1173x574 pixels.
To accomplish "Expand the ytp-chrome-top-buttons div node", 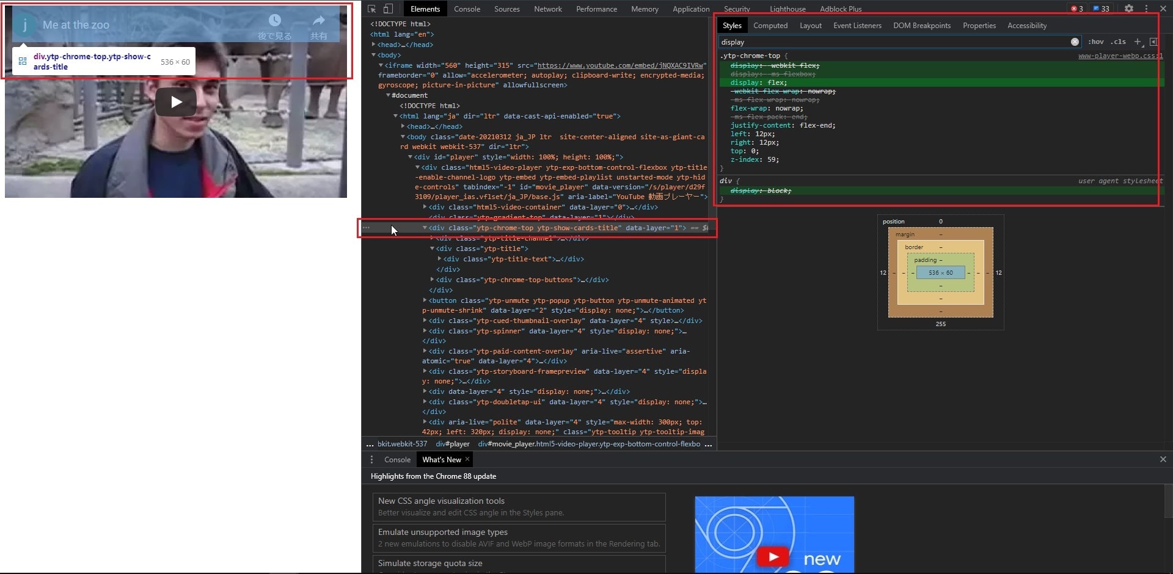I will (x=432, y=280).
